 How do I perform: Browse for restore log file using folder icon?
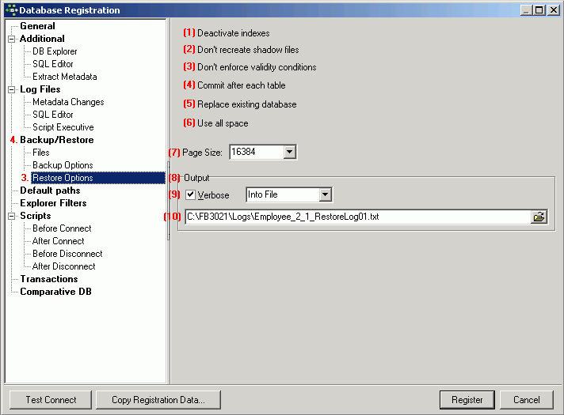(539, 217)
